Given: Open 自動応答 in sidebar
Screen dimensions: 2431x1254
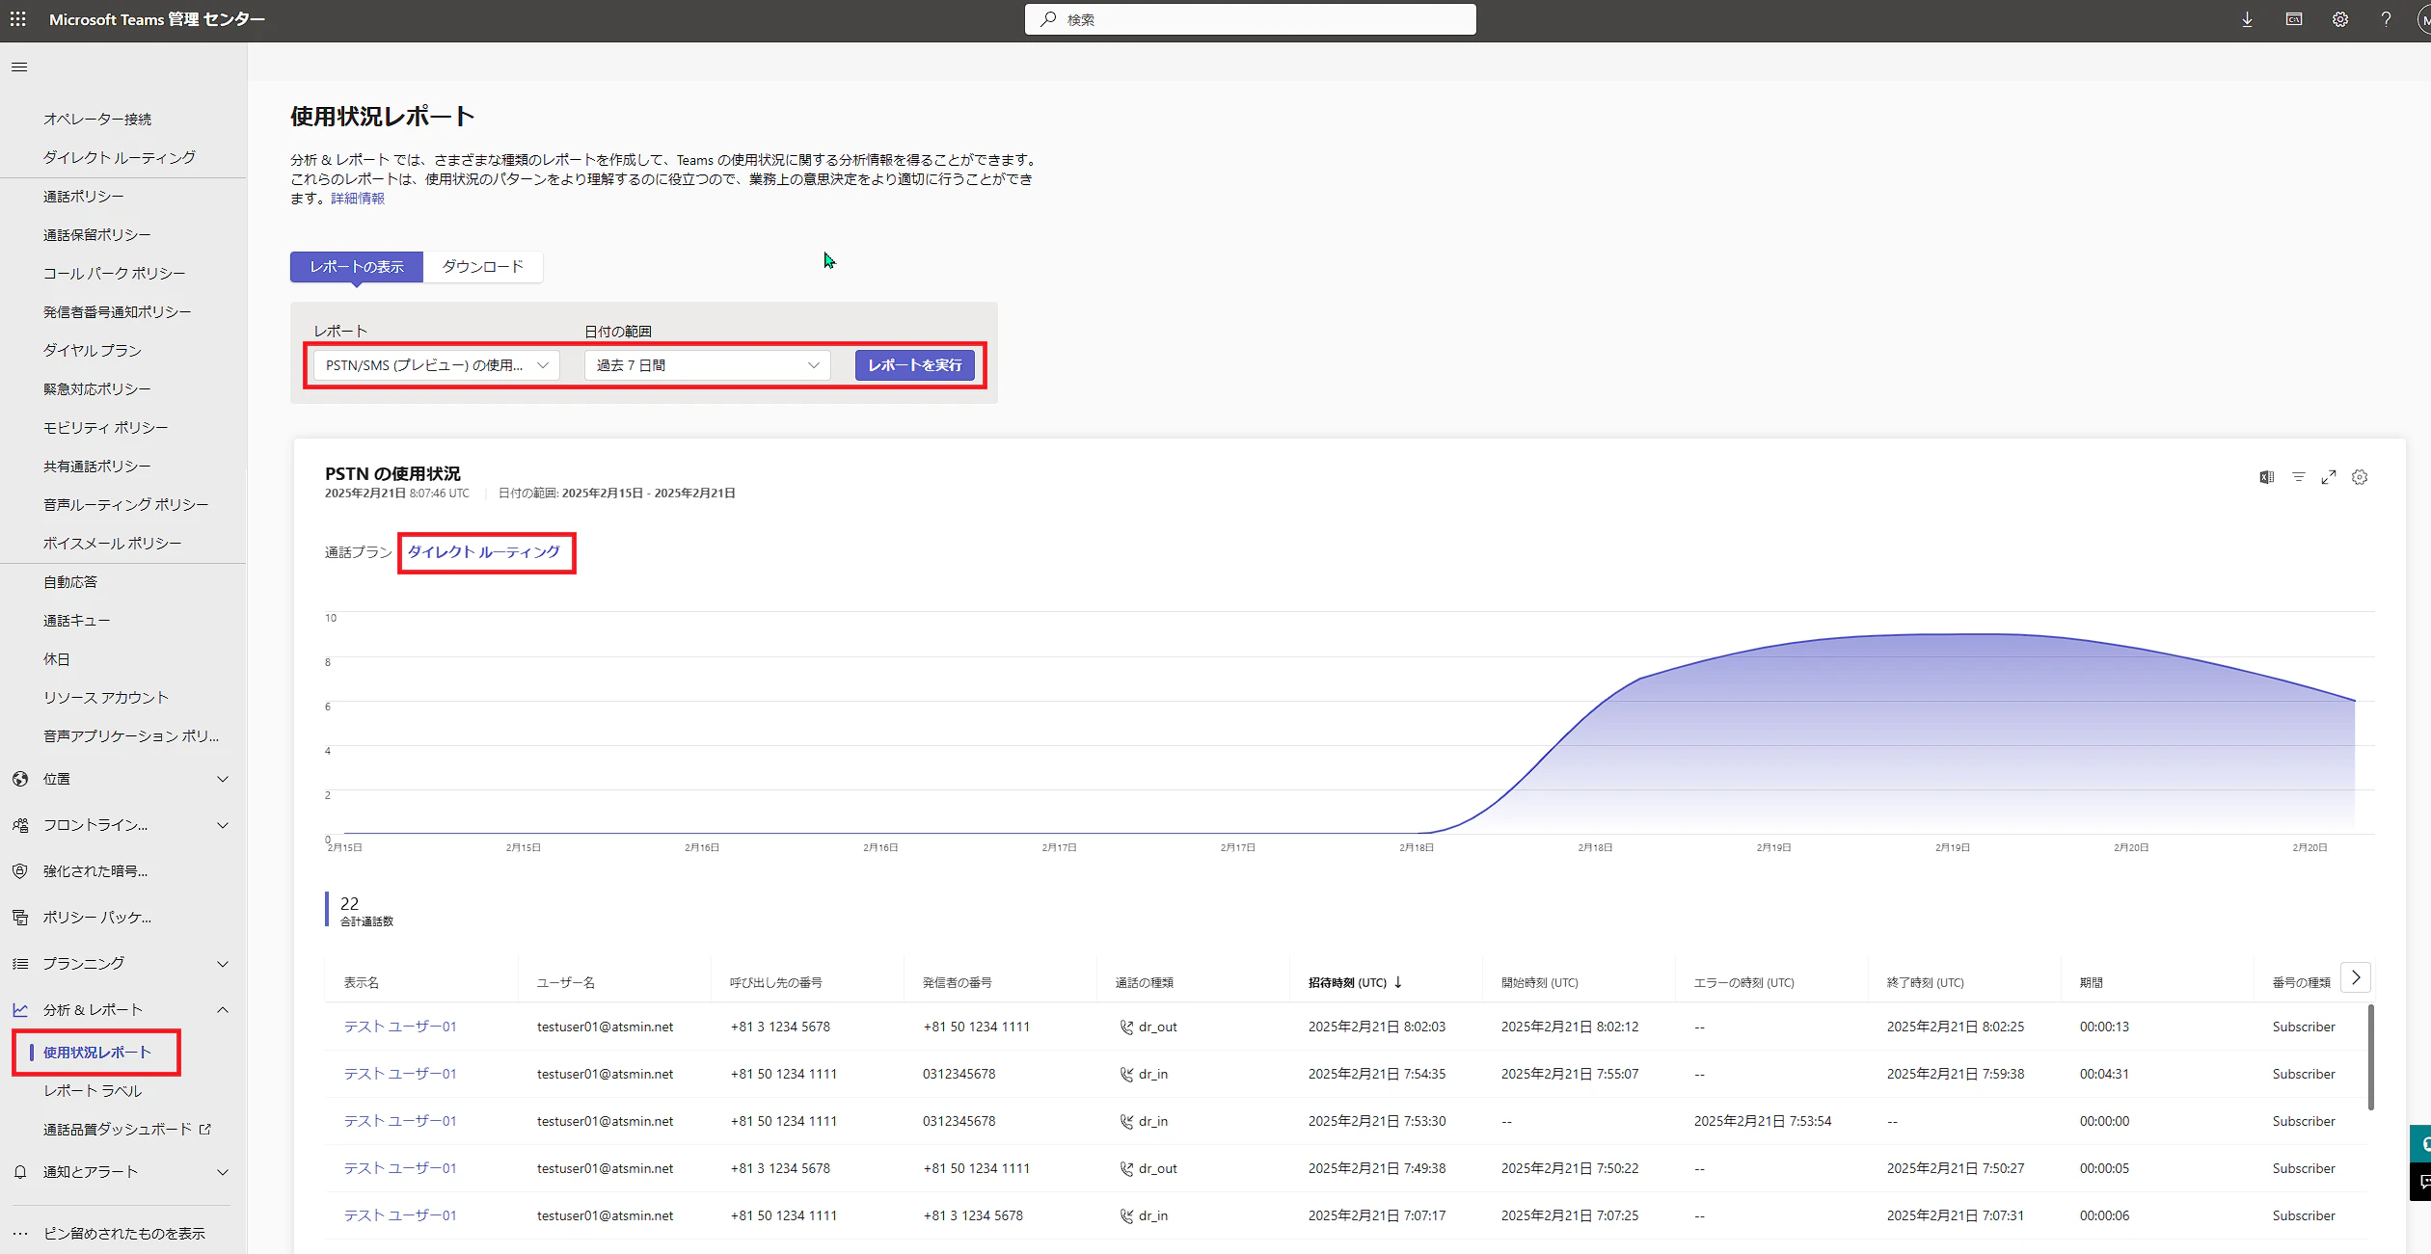Looking at the screenshot, I should pyautogui.click(x=70, y=582).
